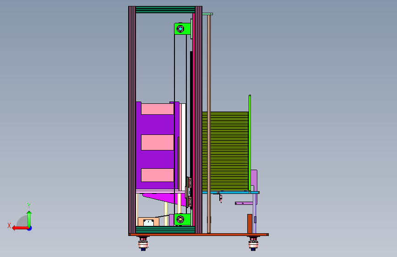
Task: Select the left maroon frame column
Action: (x=132, y=120)
